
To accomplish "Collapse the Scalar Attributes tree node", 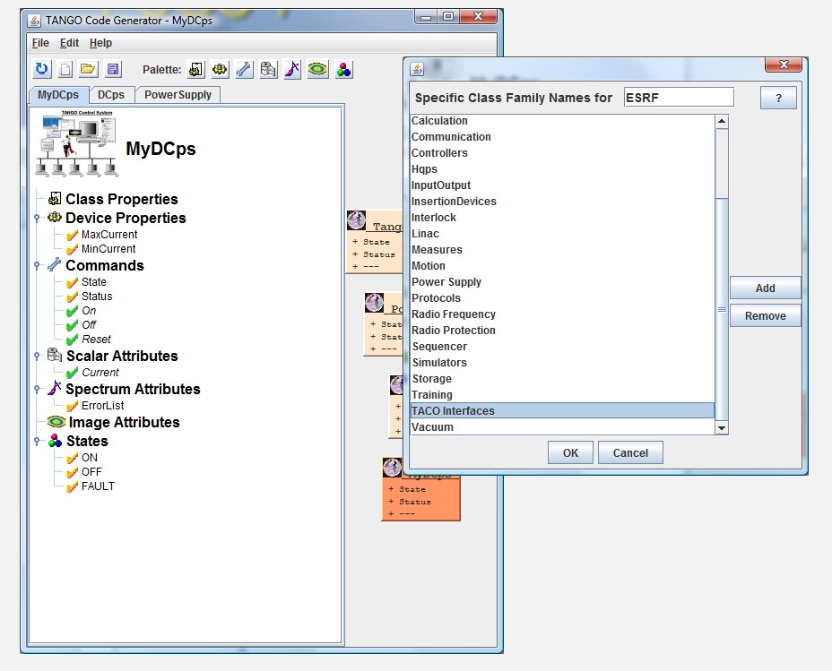I will 37,356.
